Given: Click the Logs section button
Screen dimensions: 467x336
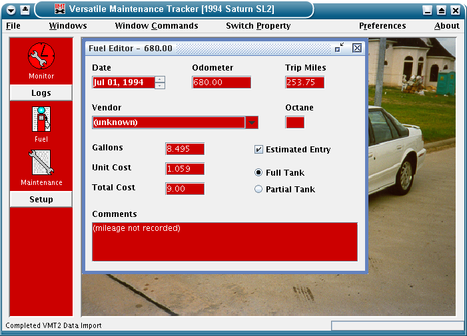Looking at the screenshot, I should pyautogui.click(x=41, y=93).
